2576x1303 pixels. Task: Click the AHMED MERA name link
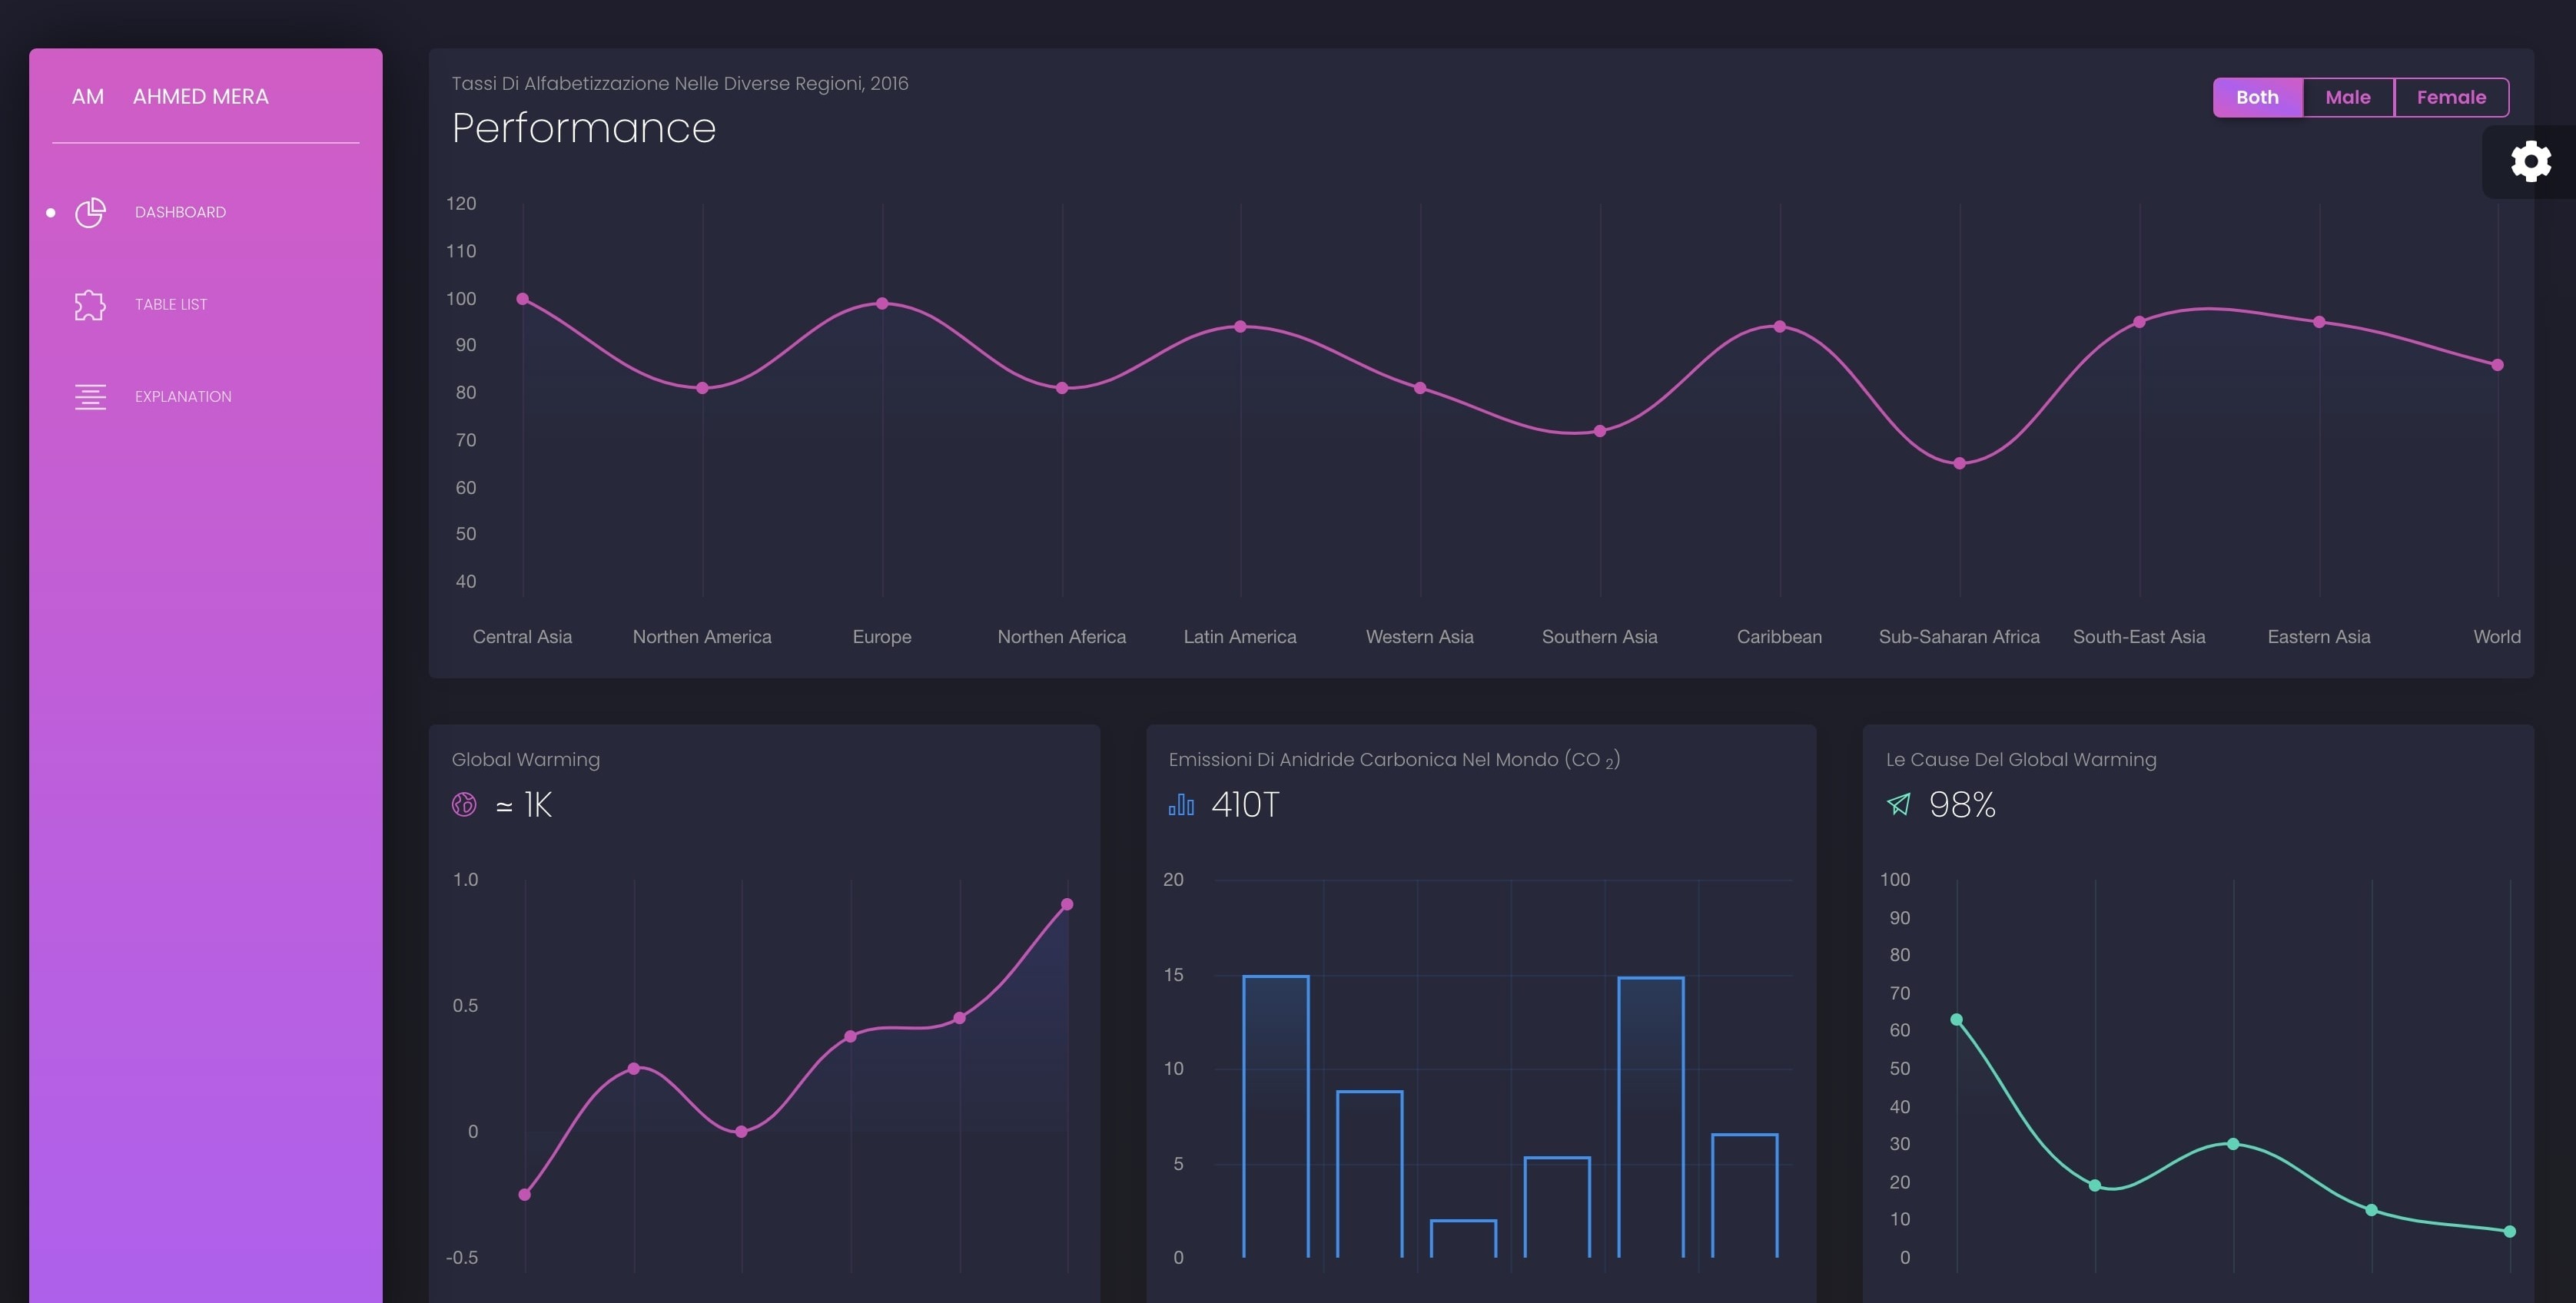(200, 96)
